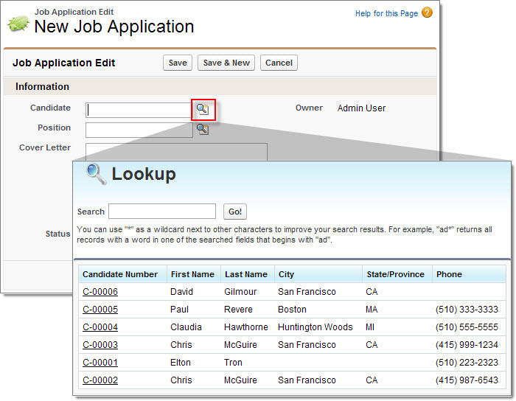
Task: Select candidate C-00002
Action: click(100, 380)
